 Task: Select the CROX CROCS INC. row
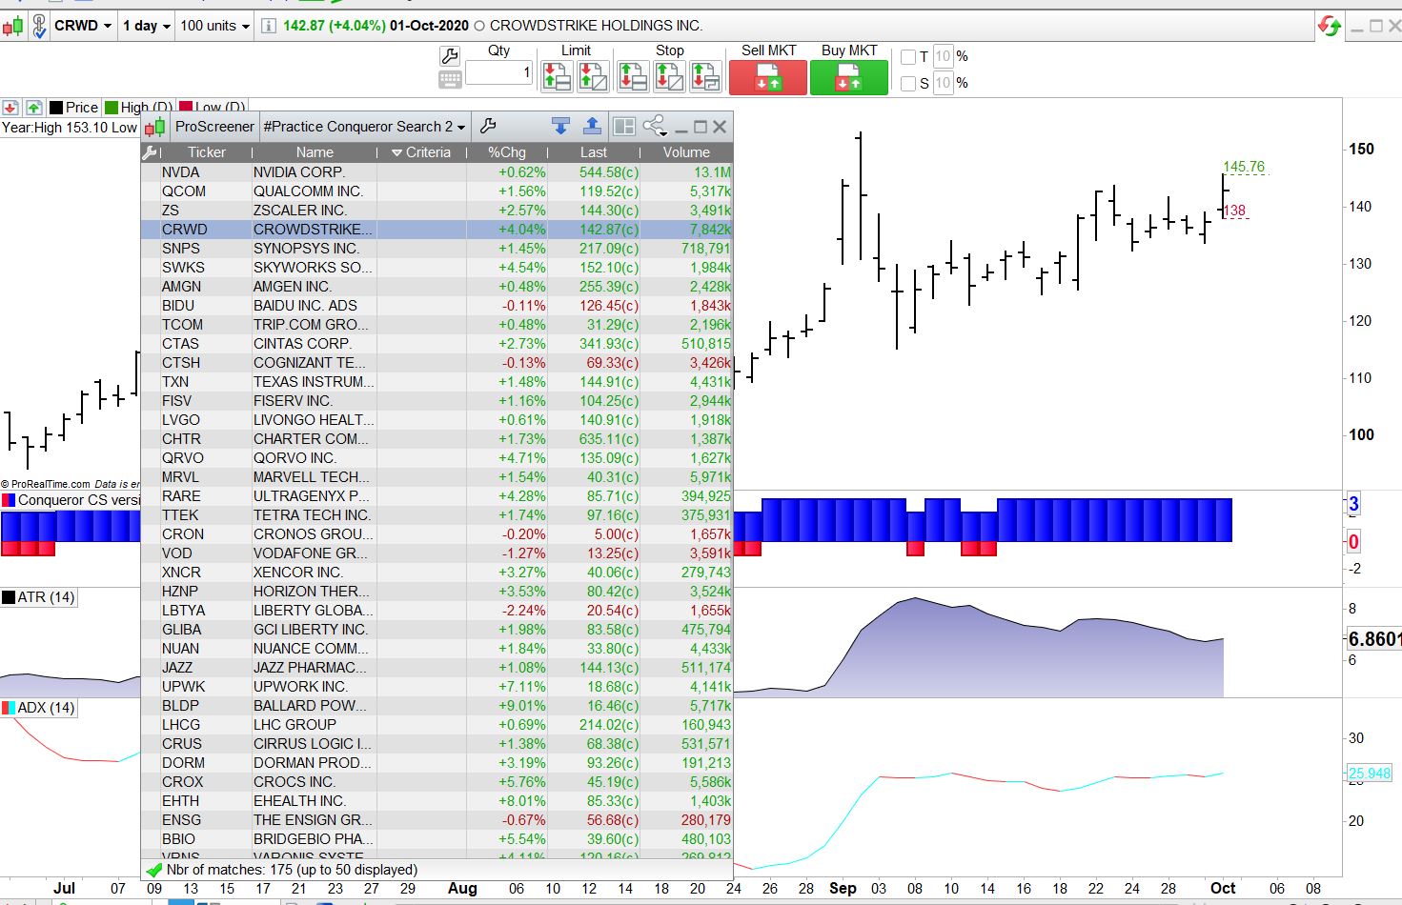(437, 782)
